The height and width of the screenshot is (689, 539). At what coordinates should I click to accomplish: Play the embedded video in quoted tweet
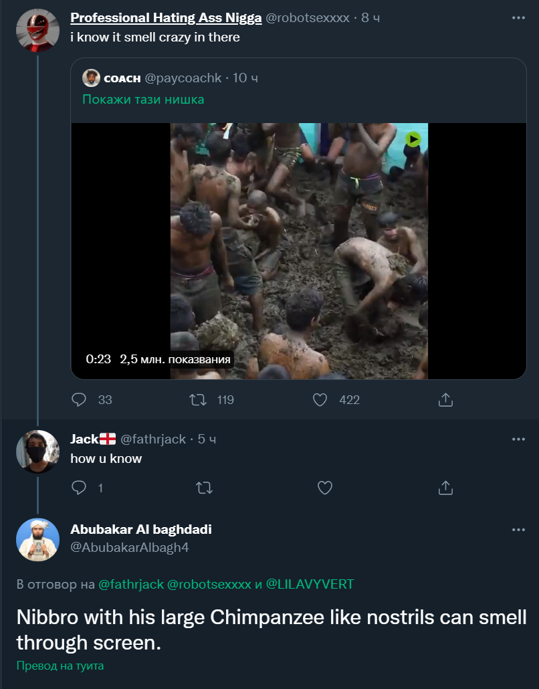click(299, 251)
